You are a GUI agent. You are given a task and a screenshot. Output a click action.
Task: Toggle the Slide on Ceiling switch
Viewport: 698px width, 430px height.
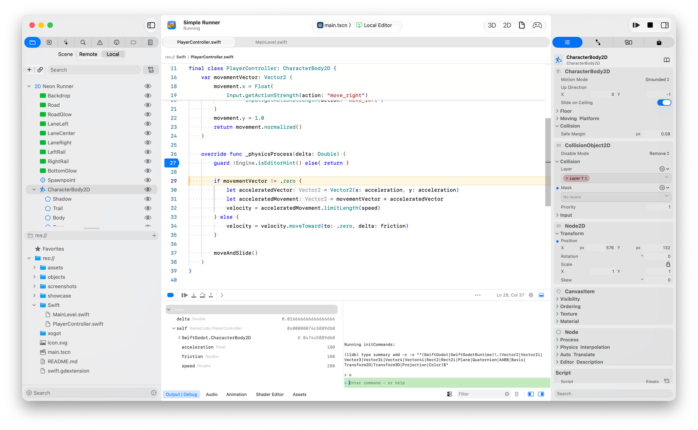click(x=664, y=103)
